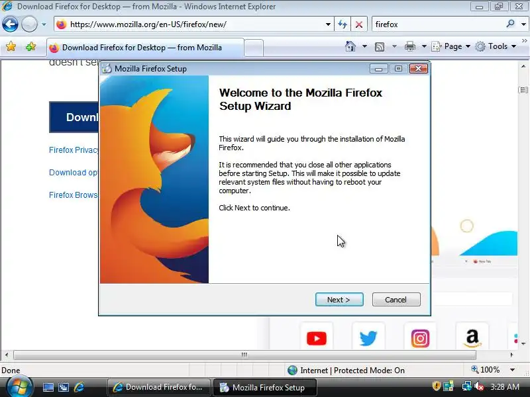Open the Tools menu
Screen dimensions: 530x397
tap(496, 46)
